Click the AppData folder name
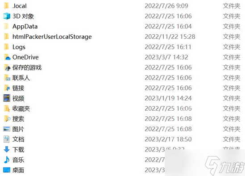 (x=25, y=27)
